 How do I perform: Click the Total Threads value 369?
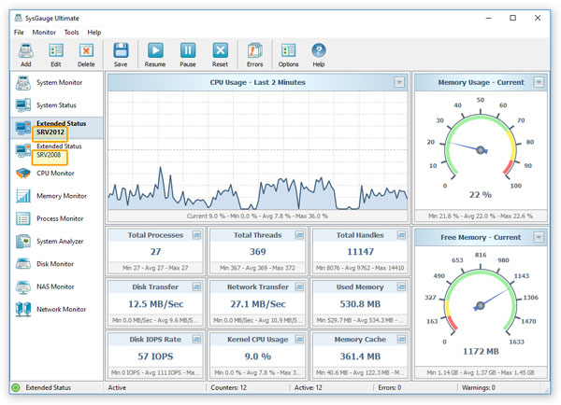258,252
